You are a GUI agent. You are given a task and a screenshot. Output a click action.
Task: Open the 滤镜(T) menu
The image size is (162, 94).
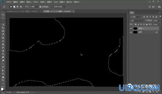point(50,2)
